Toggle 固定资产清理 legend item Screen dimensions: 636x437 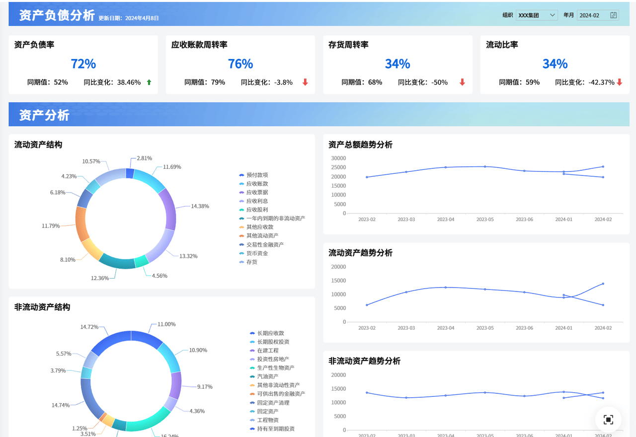click(x=269, y=403)
